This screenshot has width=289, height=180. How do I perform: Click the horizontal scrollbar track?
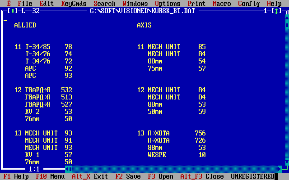(175, 169)
